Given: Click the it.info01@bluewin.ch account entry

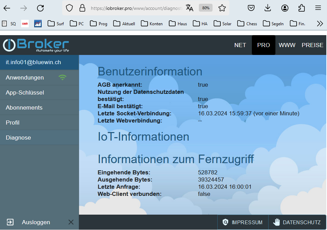Looking at the screenshot, I should click(39, 62).
